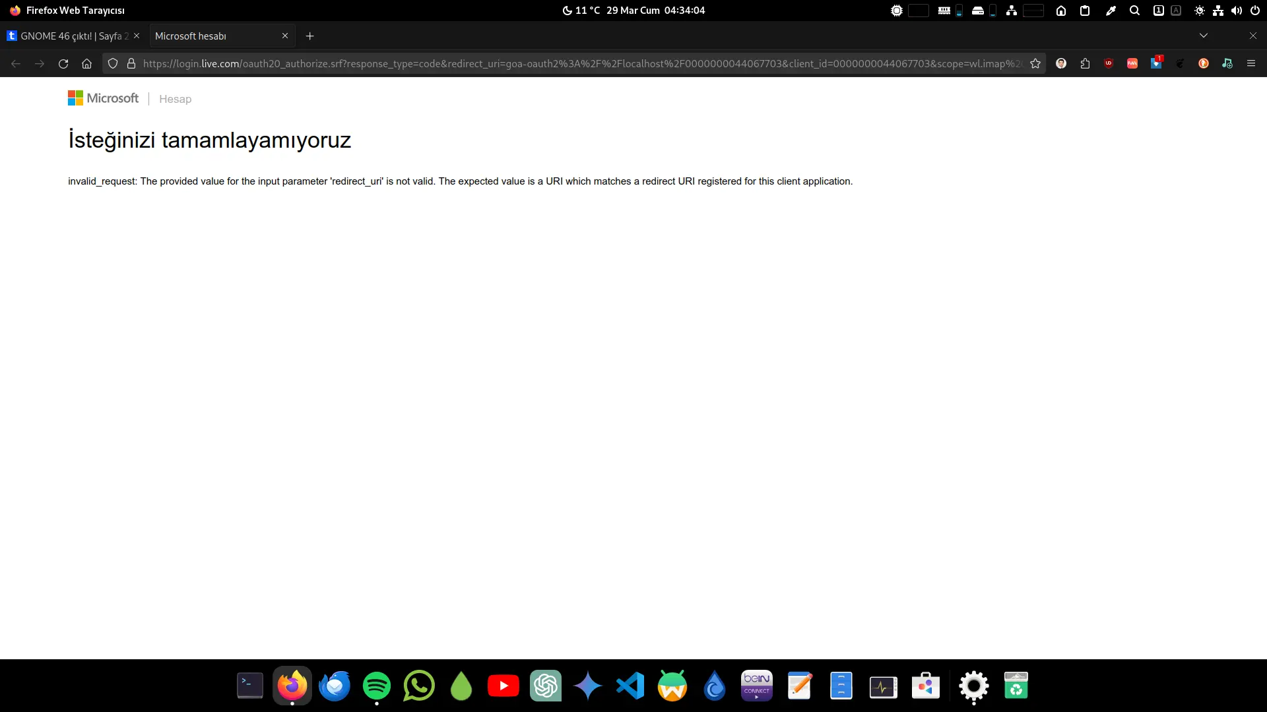Bookmark this page with the star
This screenshot has height=712, width=1267.
point(1035,63)
